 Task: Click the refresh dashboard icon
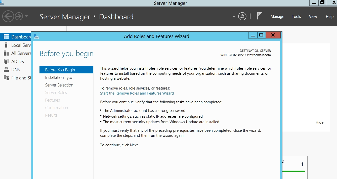click(x=242, y=17)
